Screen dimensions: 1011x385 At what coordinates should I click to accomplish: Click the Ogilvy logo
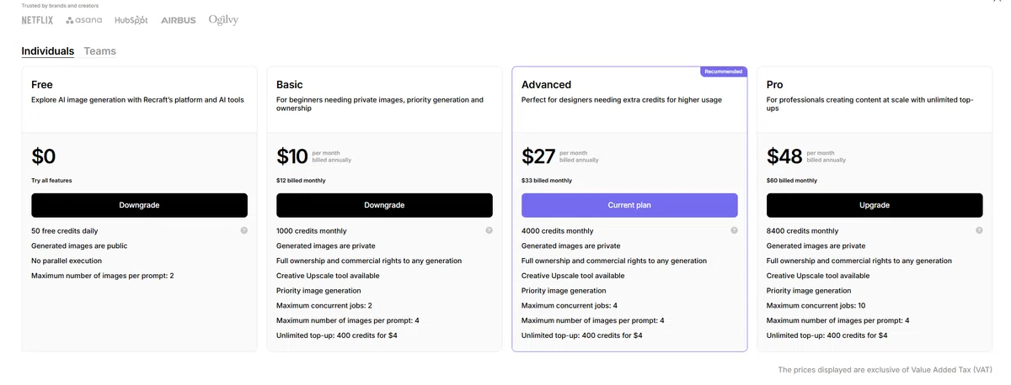click(223, 19)
